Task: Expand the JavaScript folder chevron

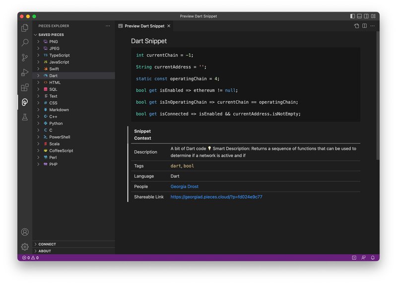Action: coord(38,62)
